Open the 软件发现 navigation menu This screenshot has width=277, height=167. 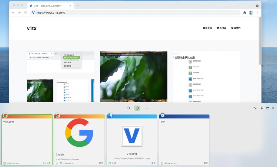207,28
